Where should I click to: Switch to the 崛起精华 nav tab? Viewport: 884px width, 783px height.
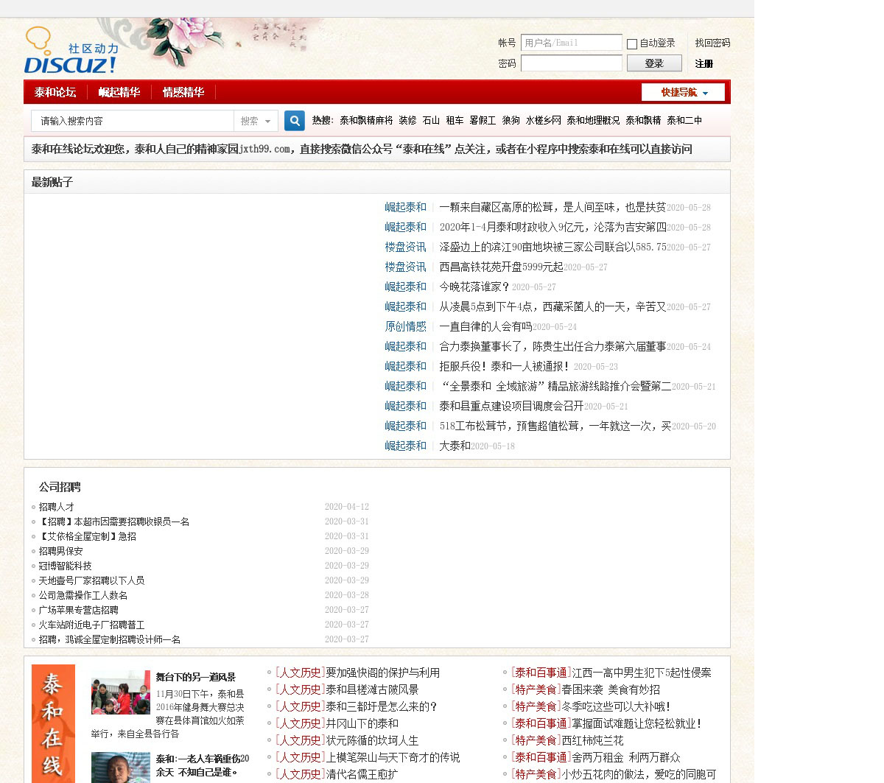pos(119,92)
